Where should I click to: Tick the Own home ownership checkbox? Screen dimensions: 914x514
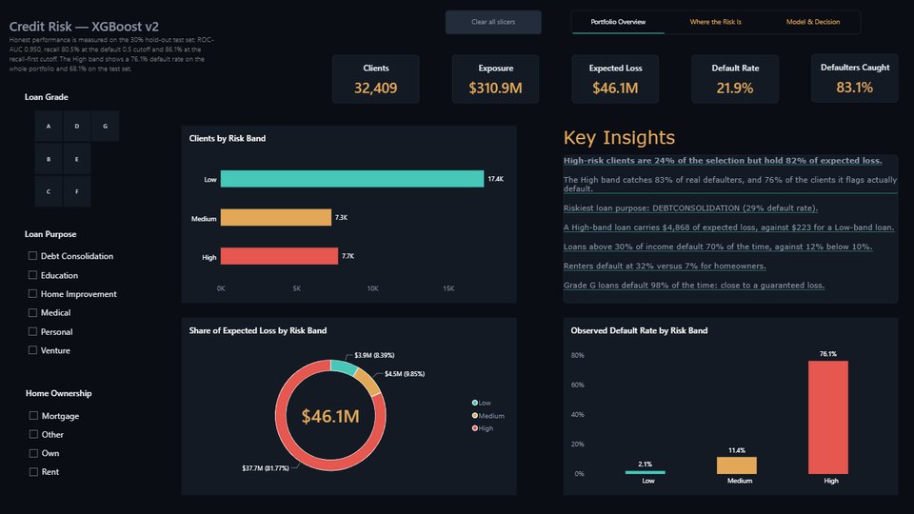point(33,453)
